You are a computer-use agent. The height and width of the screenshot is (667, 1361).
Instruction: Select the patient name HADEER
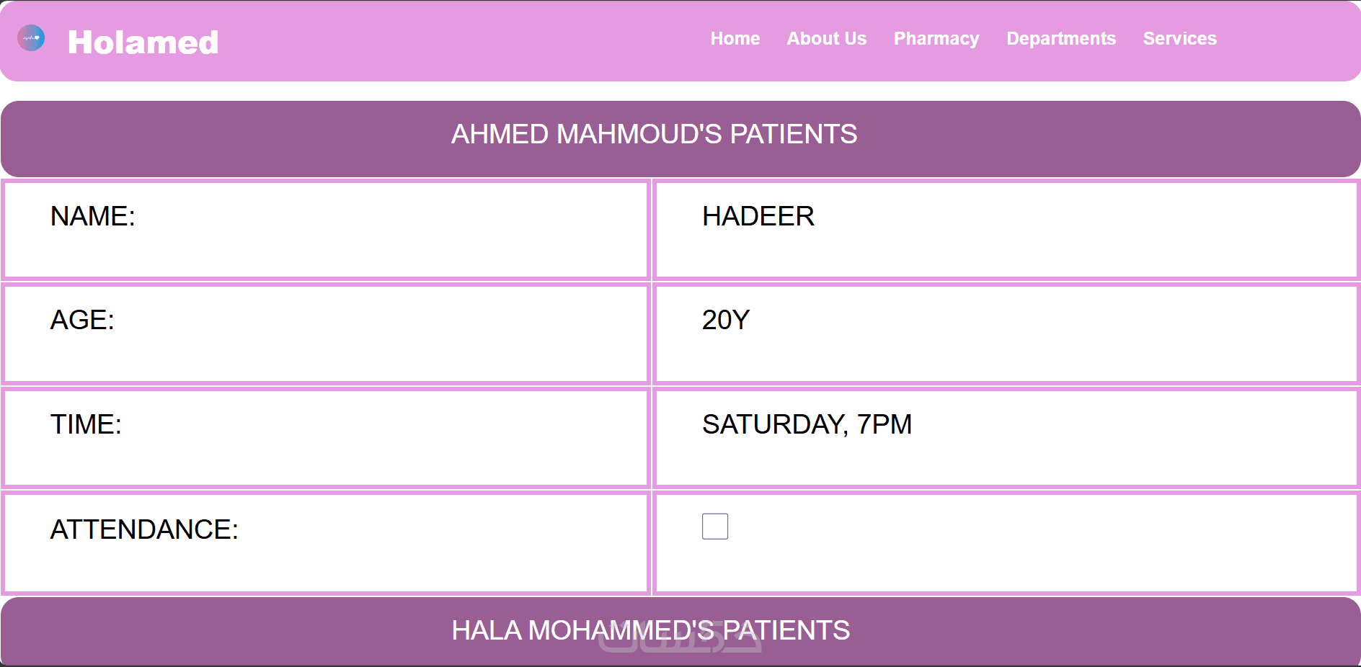(758, 217)
